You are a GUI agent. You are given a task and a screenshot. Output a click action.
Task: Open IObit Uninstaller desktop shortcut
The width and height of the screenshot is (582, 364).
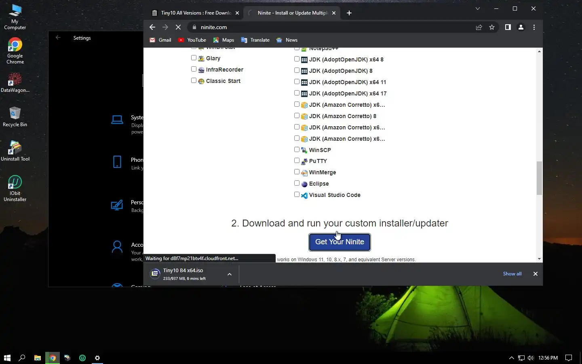pos(15,188)
